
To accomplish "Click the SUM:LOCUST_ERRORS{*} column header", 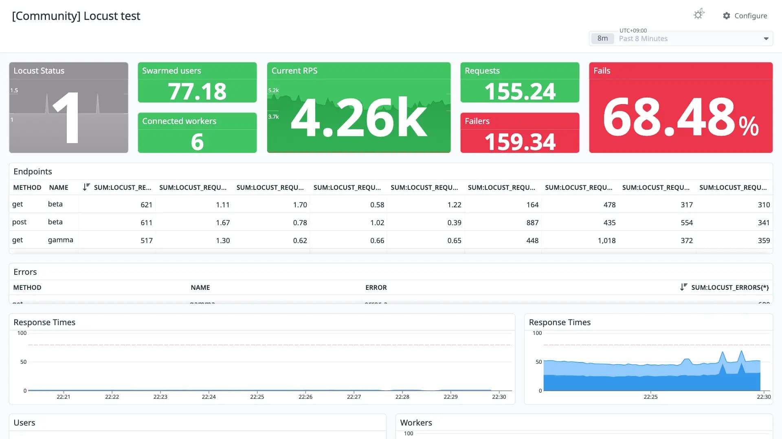I will point(730,287).
